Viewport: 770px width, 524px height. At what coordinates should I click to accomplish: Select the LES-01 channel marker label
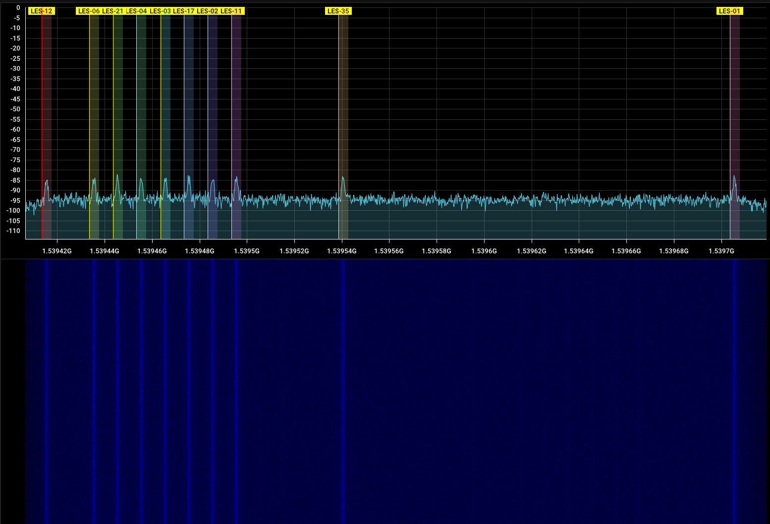tap(730, 11)
